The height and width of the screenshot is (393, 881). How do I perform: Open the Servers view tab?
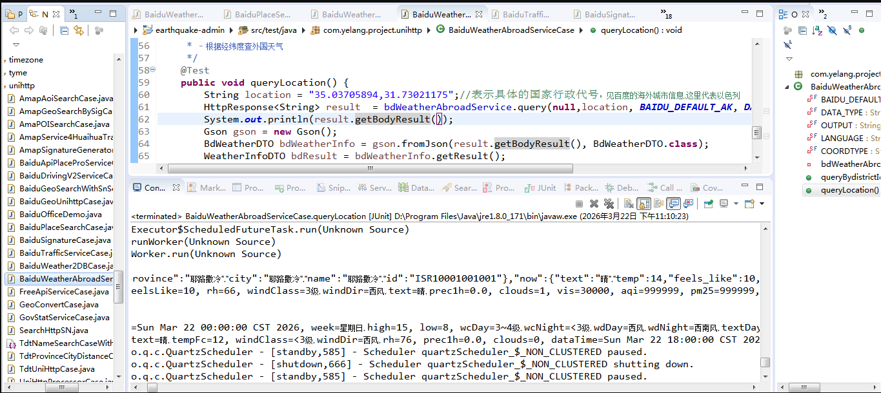pyautogui.click(x=374, y=187)
